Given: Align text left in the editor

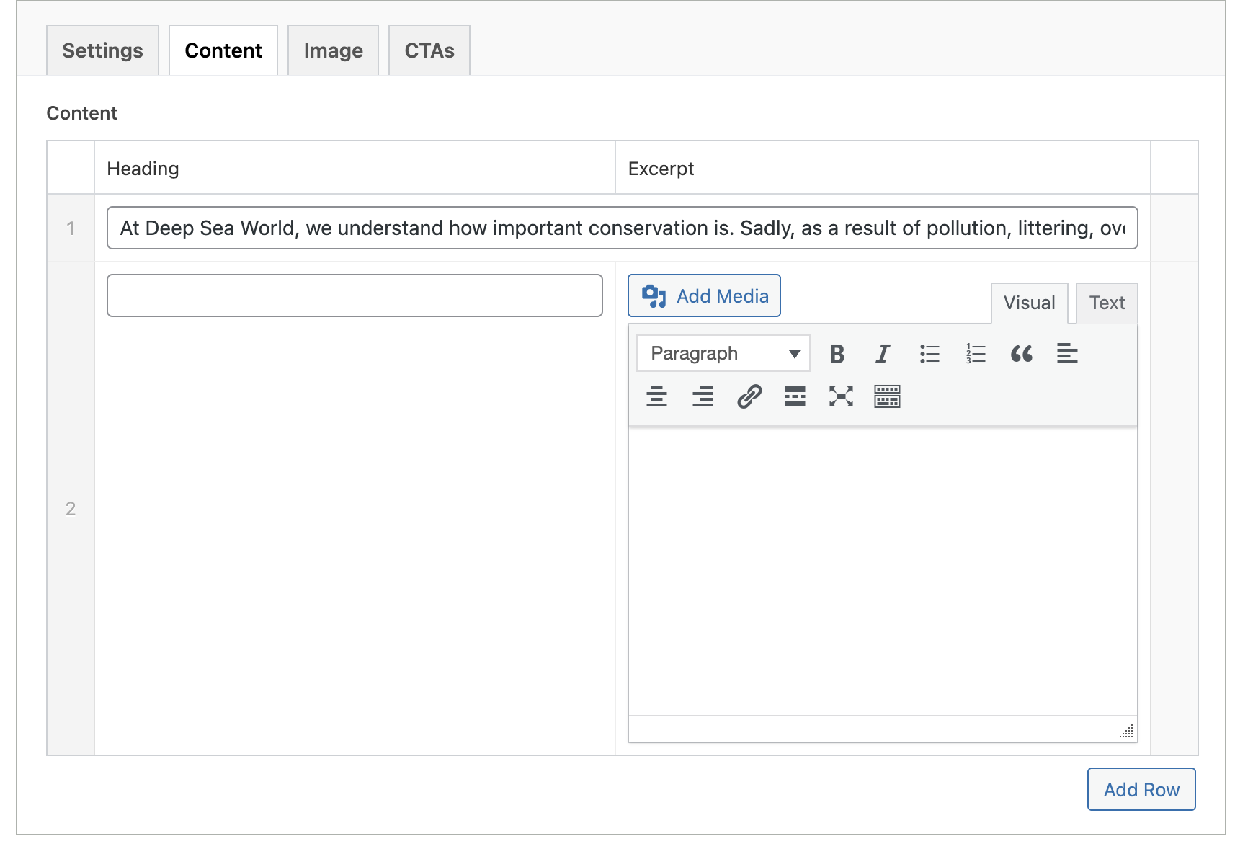Looking at the screenshot, I should tap(1067, 354).
